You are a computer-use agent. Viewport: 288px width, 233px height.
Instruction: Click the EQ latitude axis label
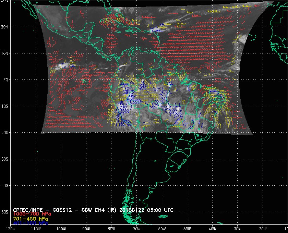[x=5, y=79]
